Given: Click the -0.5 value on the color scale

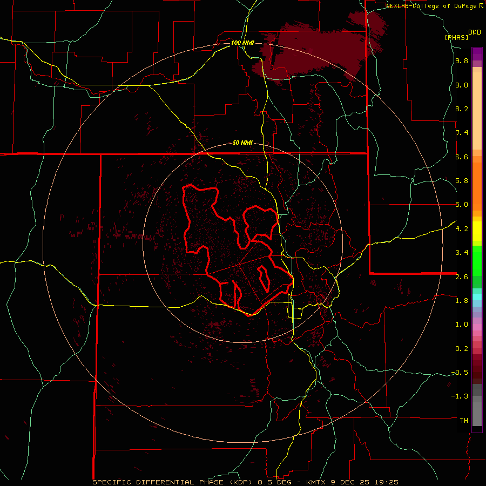Looking at the screenshot, I should (x=460, y=372).
